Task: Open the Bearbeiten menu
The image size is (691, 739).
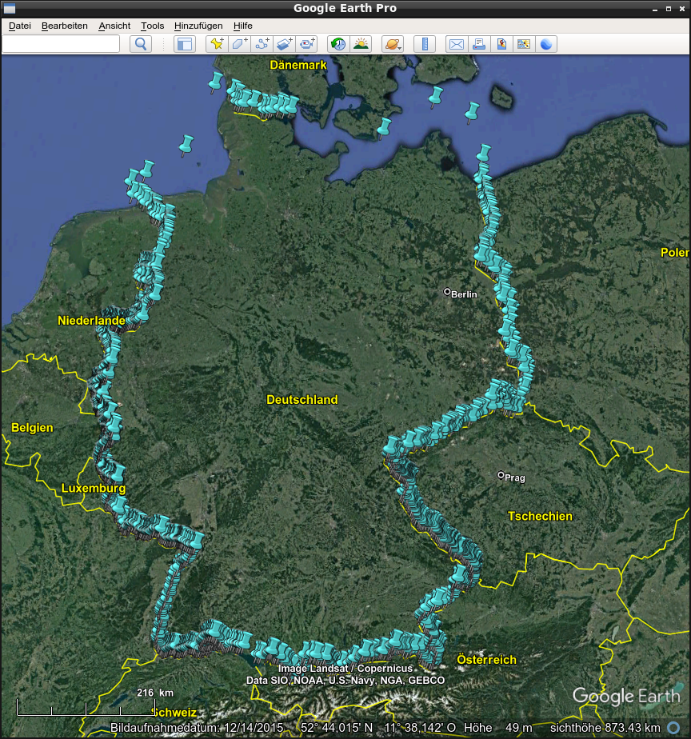Action: (65, 26)
